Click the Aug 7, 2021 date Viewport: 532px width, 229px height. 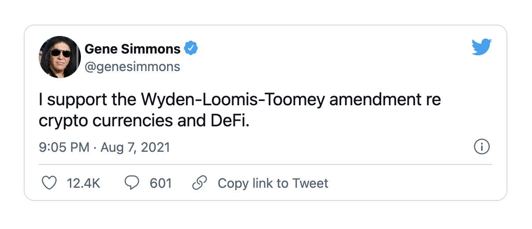(135, 147)
